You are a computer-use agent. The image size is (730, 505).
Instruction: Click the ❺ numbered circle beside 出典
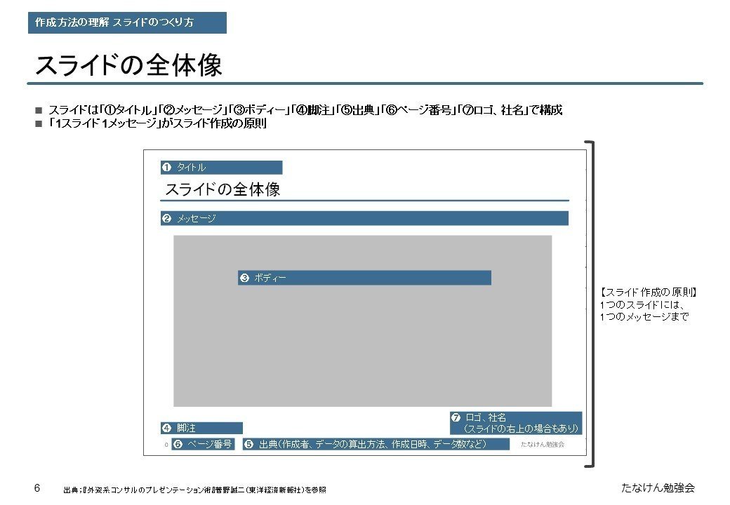click(247, 443)
